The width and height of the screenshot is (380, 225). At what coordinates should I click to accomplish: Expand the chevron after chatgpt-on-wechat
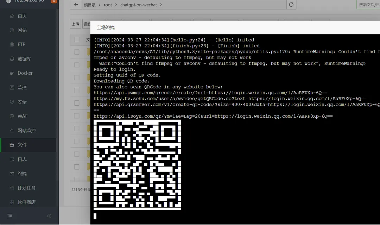click(x=161, y=5)
